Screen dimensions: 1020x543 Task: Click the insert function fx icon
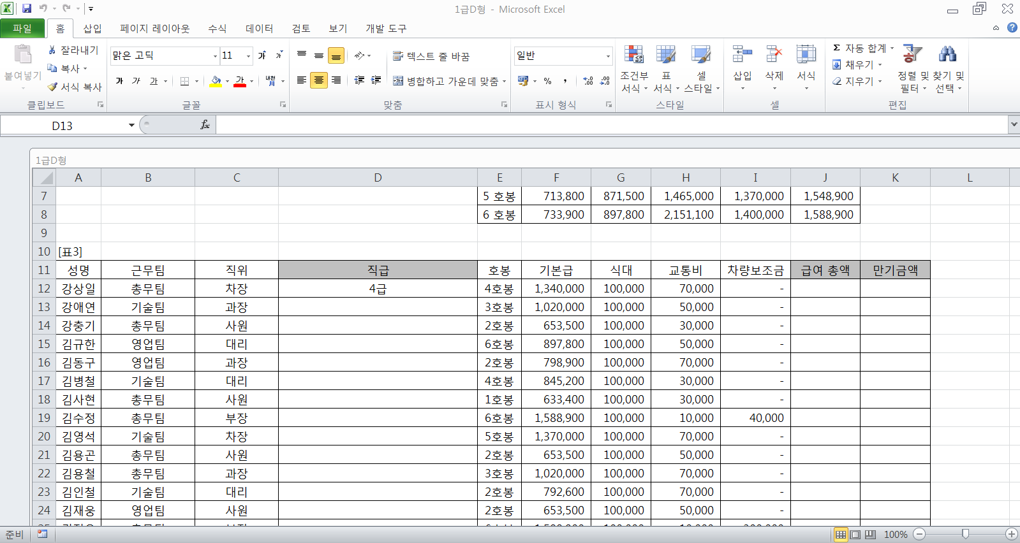pyautogui.click(x=205, y=125)
